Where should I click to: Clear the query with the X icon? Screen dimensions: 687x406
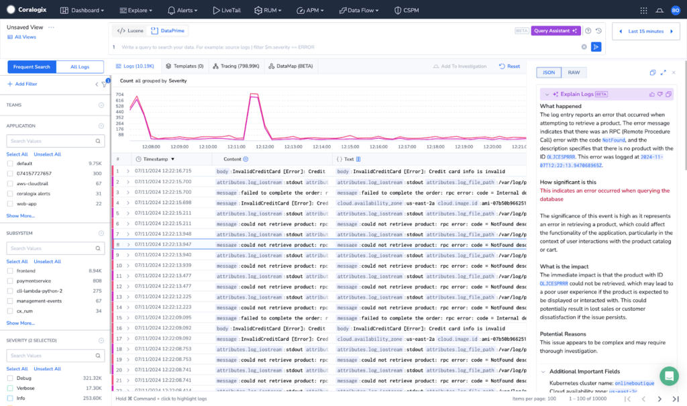click(x=584, y=47)
